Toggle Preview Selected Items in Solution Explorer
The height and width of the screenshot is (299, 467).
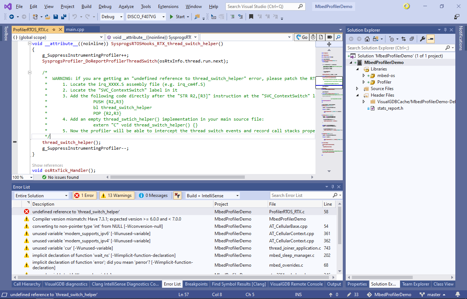coord(431,39)
